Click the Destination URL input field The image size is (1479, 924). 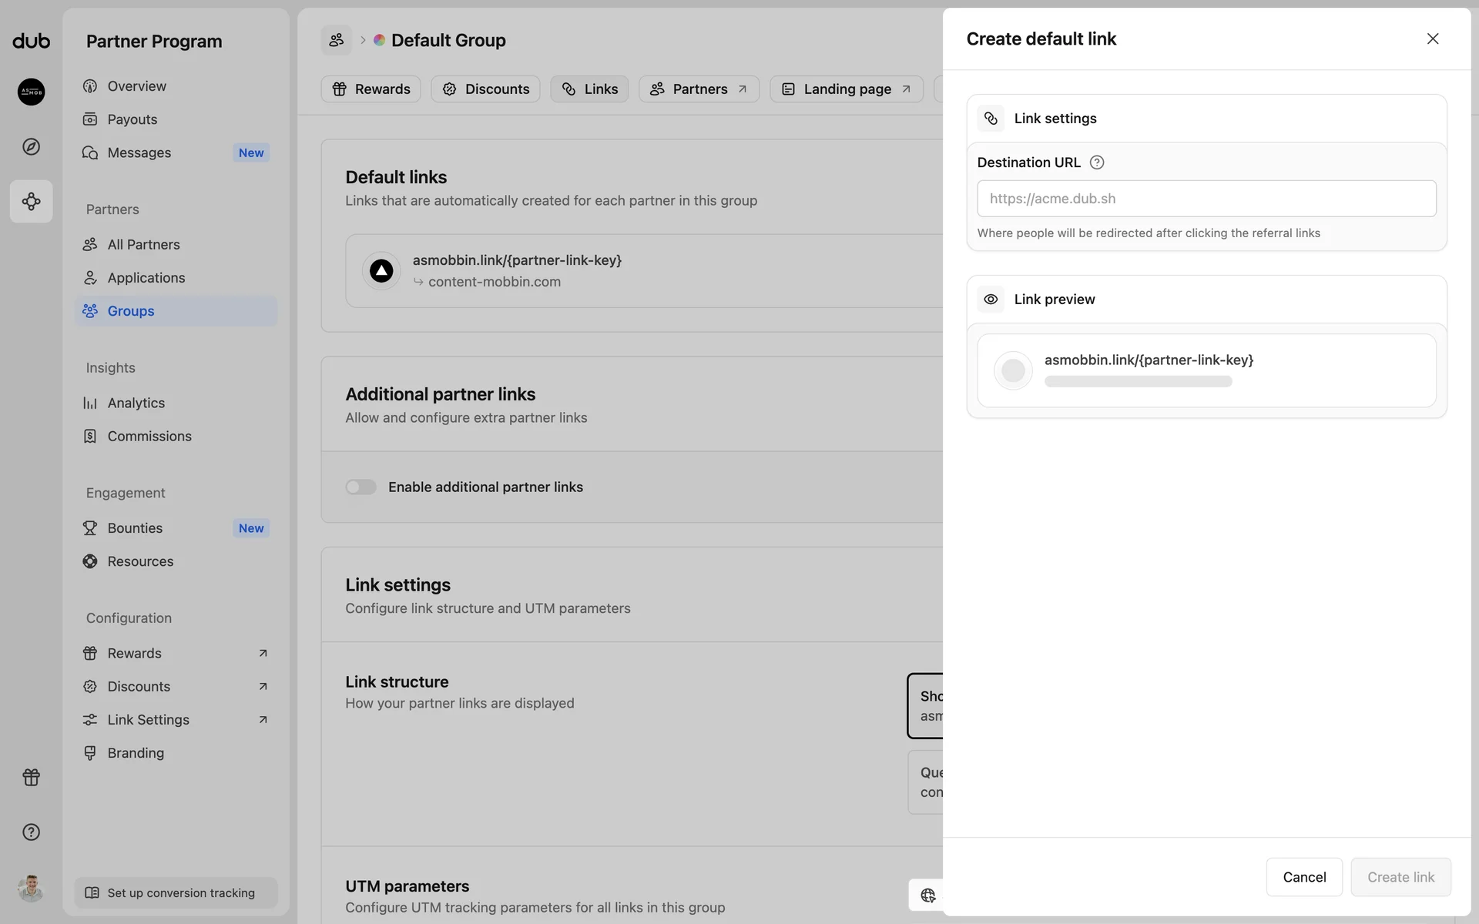tap(1206, 199)
